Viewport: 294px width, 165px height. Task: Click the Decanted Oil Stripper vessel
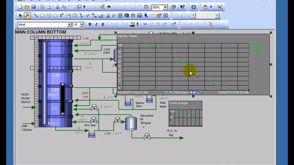click(131, 123)
